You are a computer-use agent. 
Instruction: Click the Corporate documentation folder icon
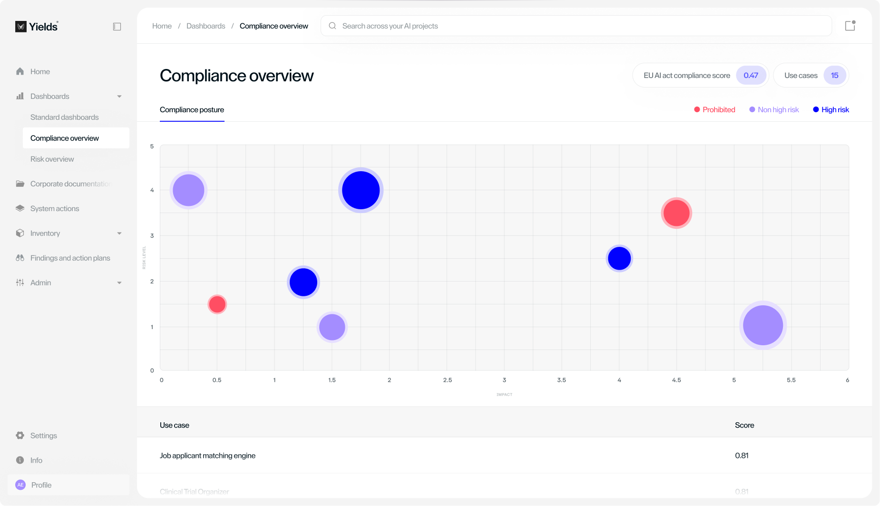20,183
